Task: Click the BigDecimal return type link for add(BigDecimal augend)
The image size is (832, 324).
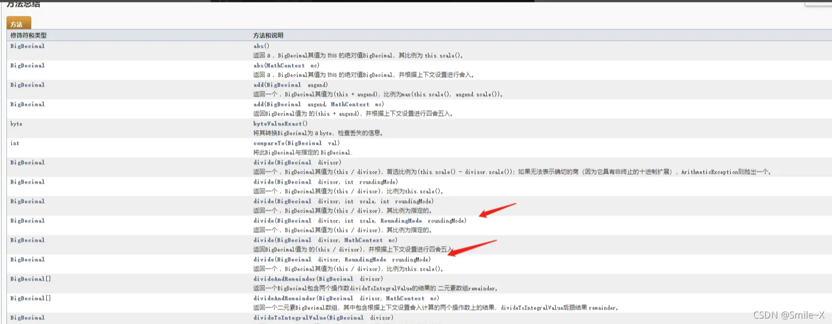Action: click(x=28, y=84)
